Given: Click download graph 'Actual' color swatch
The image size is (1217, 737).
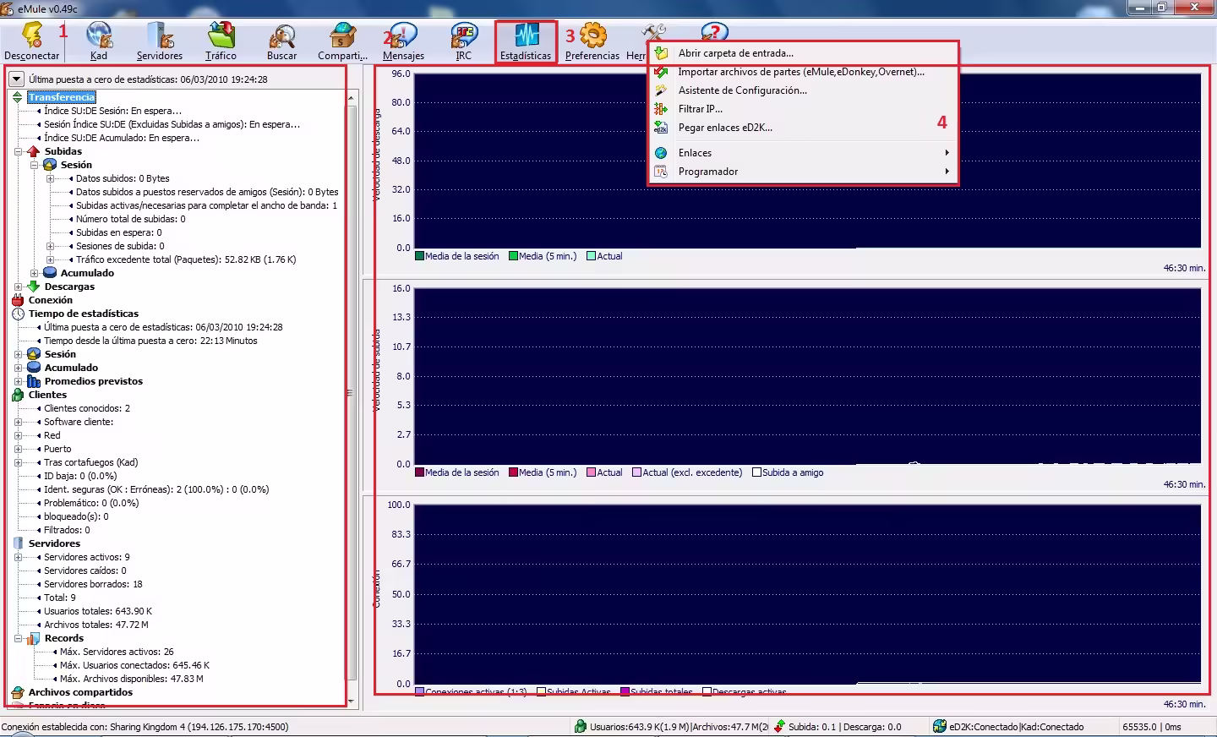Looking at the screenshot, I should [592, 256].
